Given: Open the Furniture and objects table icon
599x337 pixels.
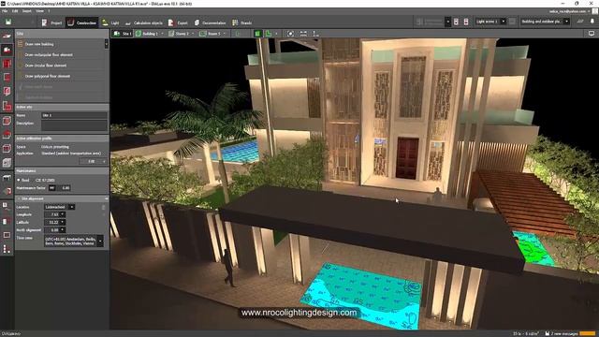Looking at the screenshot, I should (7, 178).
